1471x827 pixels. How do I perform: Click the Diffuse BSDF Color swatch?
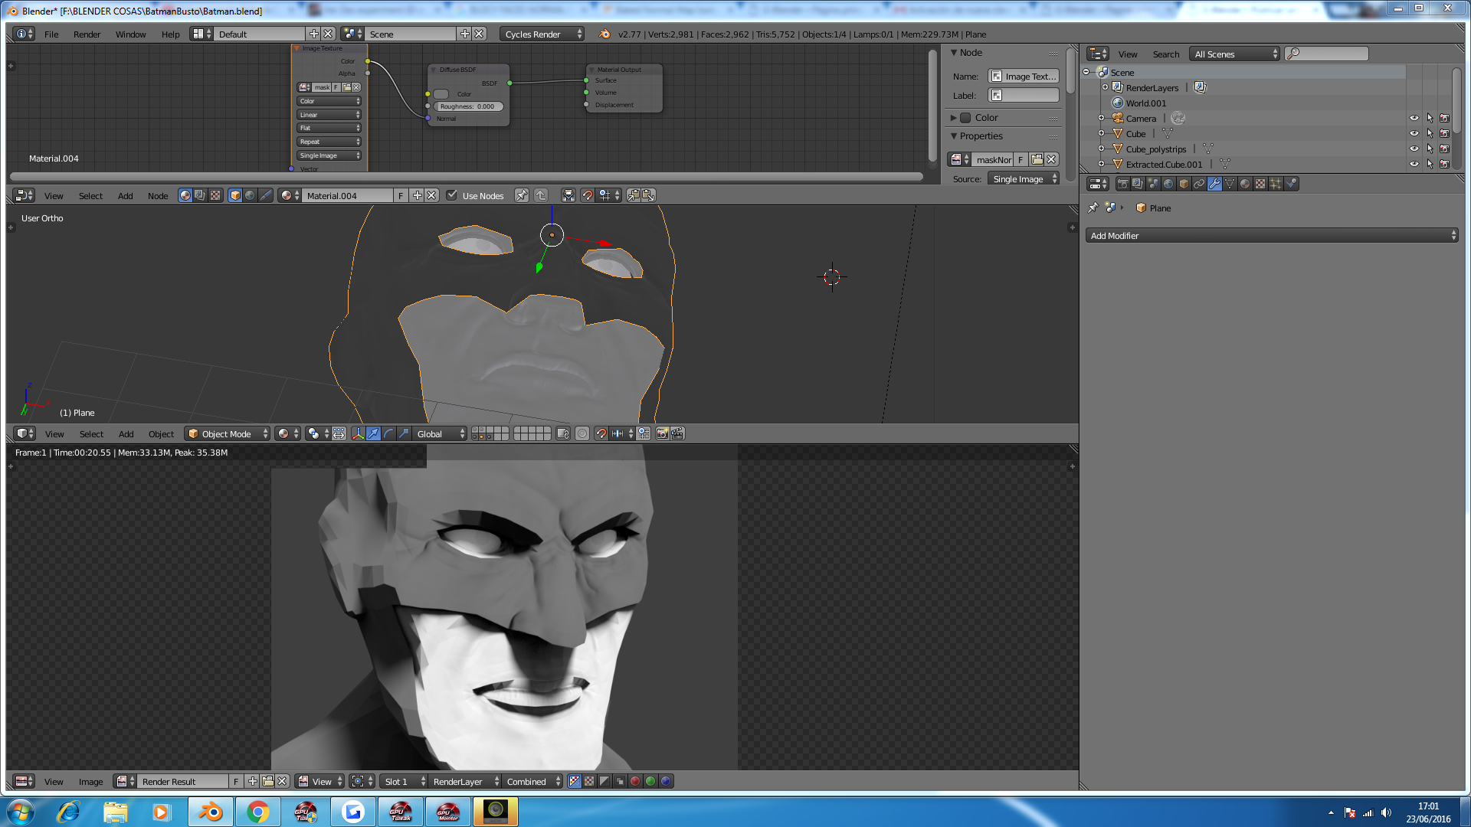pyautogui.click(x=441, y=94)
